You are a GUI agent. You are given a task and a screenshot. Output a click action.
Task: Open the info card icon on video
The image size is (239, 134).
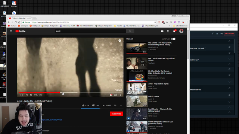(119, 41)
